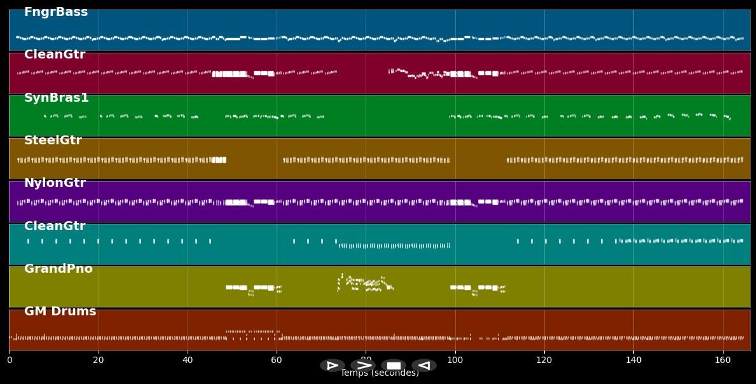This screenshot has height=384, width=756.
Task: Click the 0 seconds timeline mark
Action: [9, 359]
